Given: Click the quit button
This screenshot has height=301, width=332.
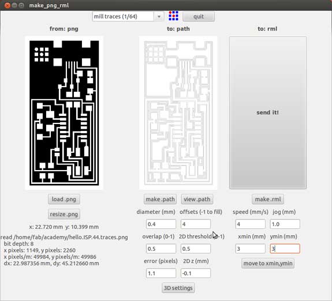Looking at the screenshot, I should pyautogui.click(x=199, y=17).
